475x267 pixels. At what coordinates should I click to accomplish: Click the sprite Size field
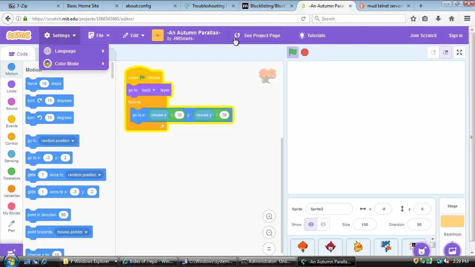point(365,224)
